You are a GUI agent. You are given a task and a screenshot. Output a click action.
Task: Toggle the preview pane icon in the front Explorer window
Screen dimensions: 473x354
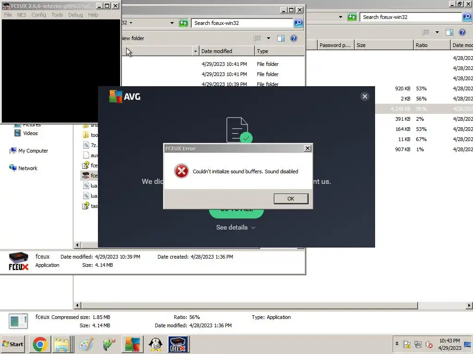pyautogui.click(x=281, y=38)
